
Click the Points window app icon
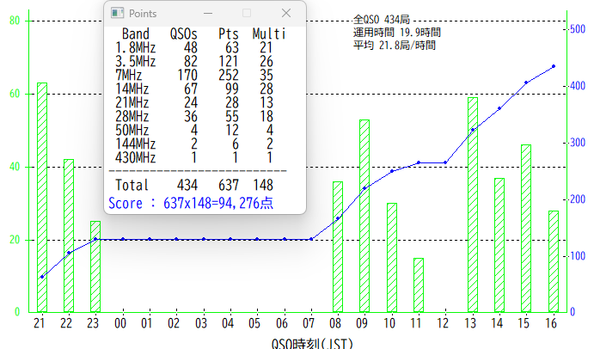(118, 14)
